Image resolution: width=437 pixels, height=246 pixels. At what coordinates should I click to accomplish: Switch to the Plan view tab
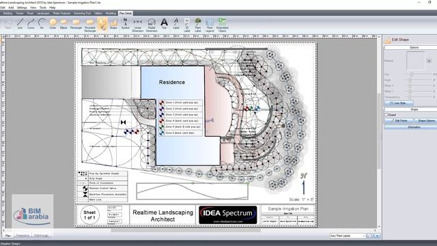pos(8,236)
